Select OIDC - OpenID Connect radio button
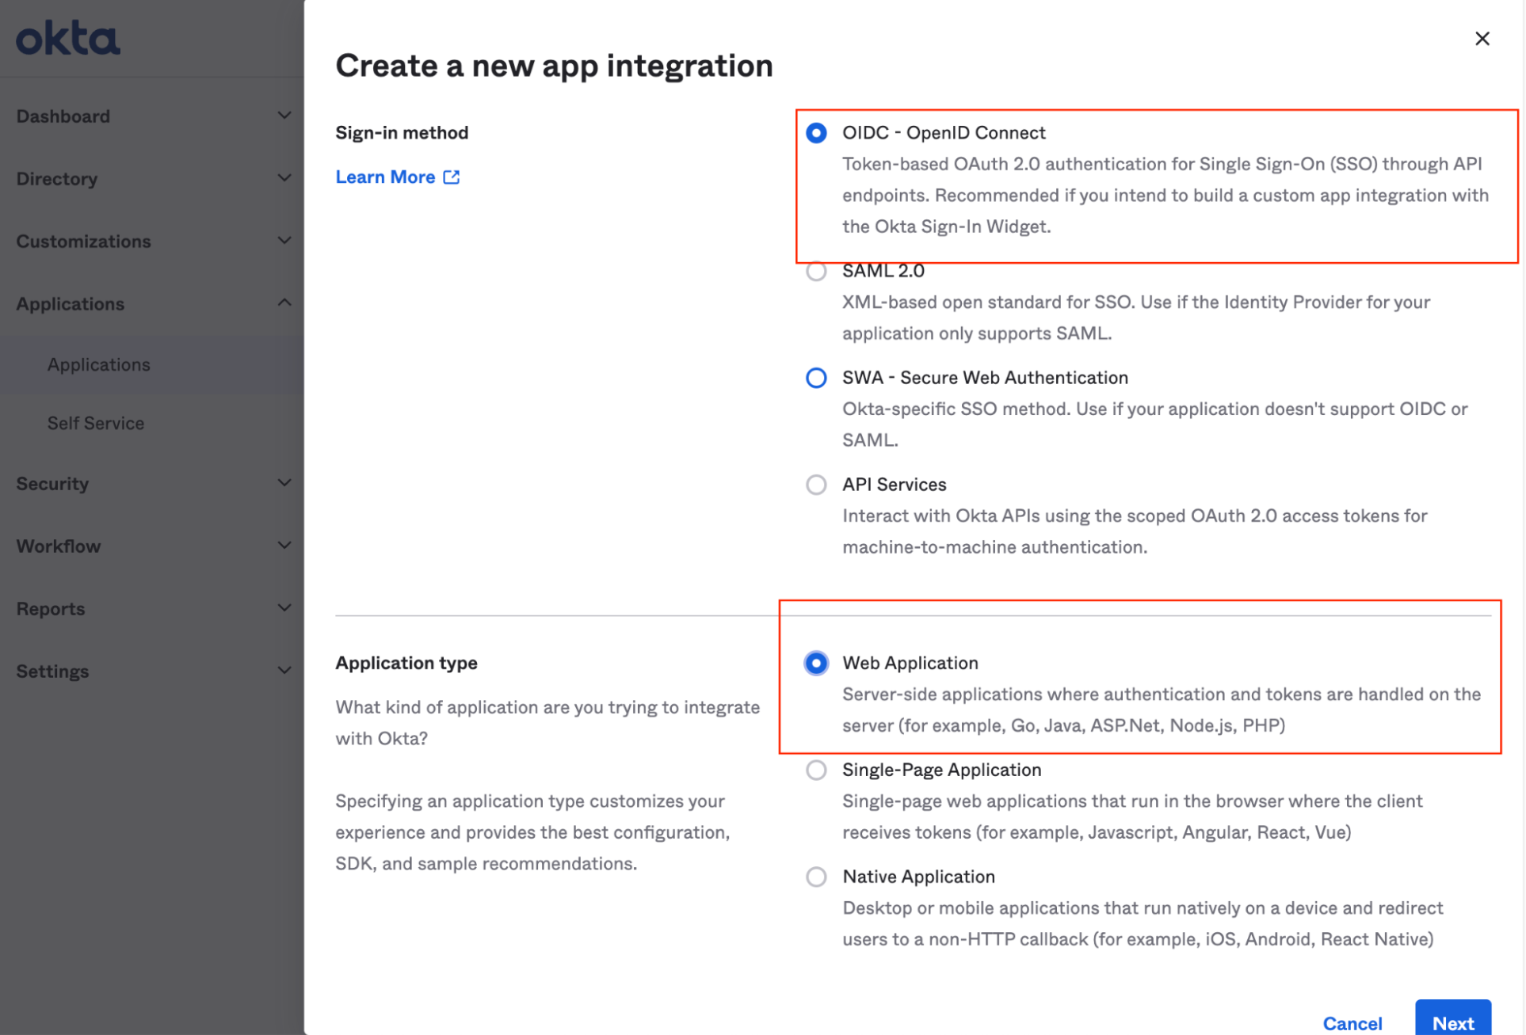The image size is (1526, 1035). (816, 133)
